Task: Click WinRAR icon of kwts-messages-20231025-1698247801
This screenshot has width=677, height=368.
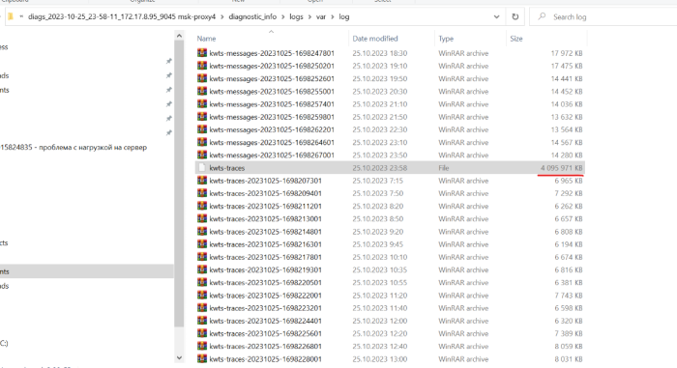Action: tap(201, 52)
